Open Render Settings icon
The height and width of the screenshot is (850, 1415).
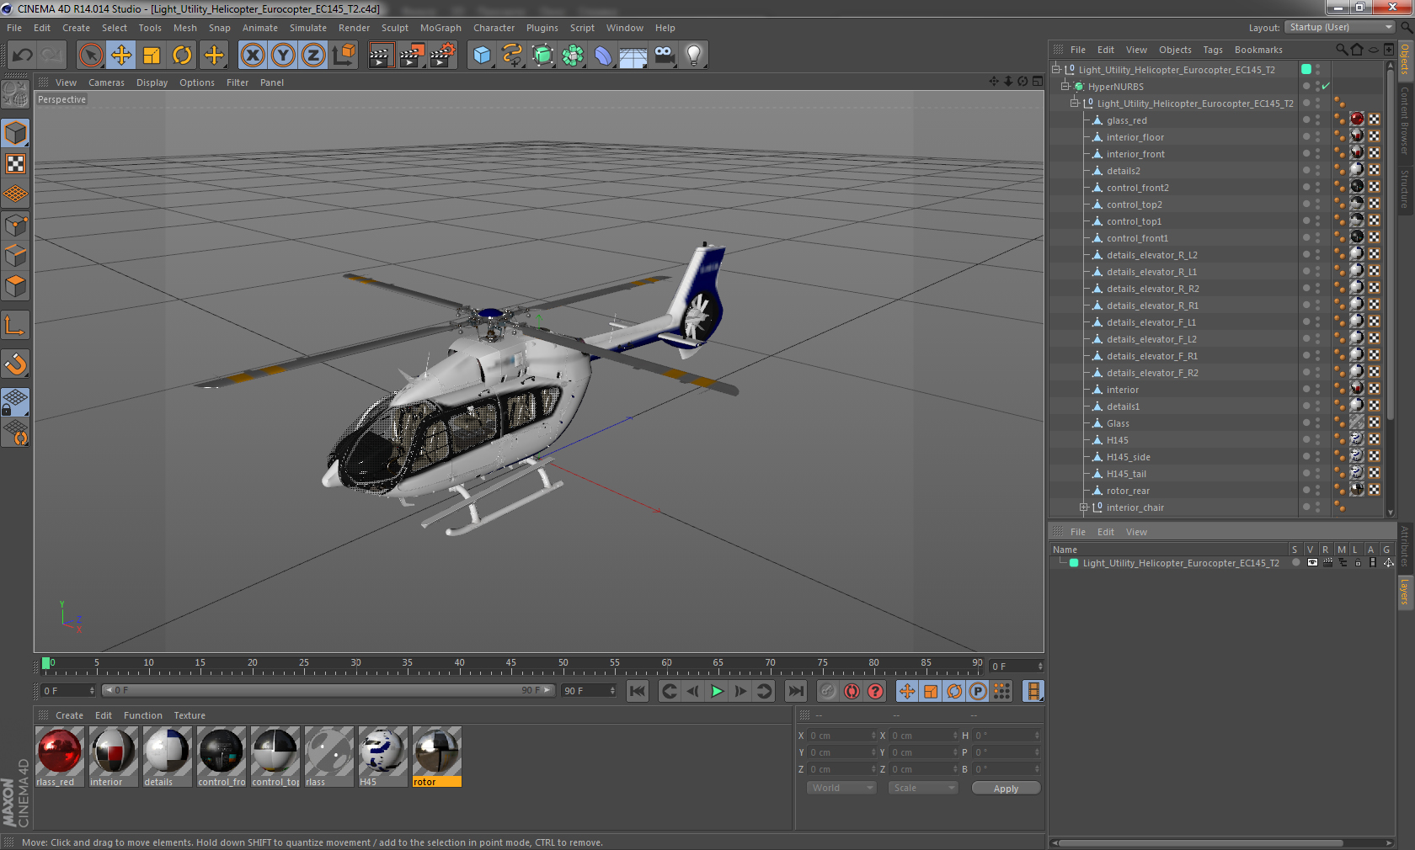443,56
